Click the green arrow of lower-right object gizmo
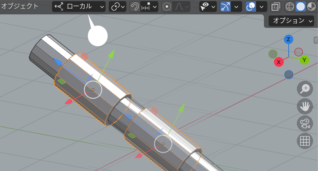318x171 pixels. click(x=182, y=108)
